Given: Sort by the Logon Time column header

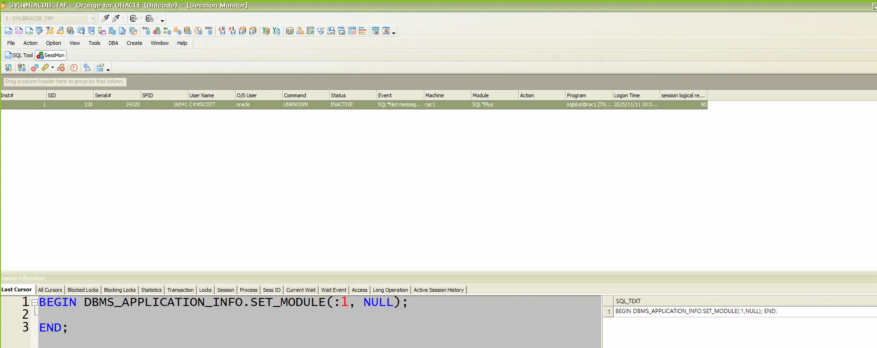Looking at the screenshot, I should (x=636, y=95).
